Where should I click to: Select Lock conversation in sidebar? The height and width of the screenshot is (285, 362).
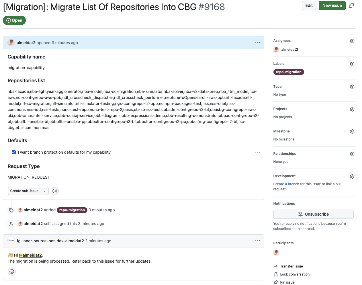click(295, 274)
